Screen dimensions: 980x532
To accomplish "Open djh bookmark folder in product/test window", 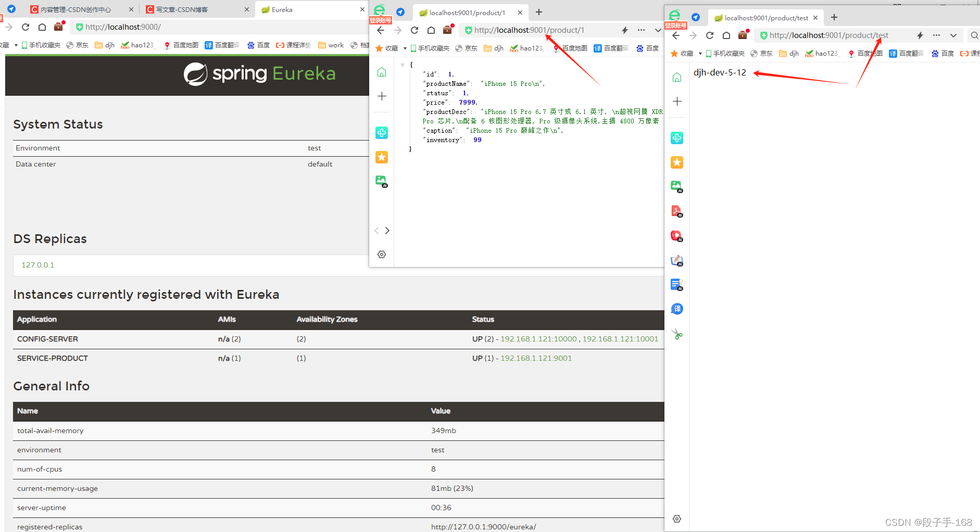I will click(789, 54).
